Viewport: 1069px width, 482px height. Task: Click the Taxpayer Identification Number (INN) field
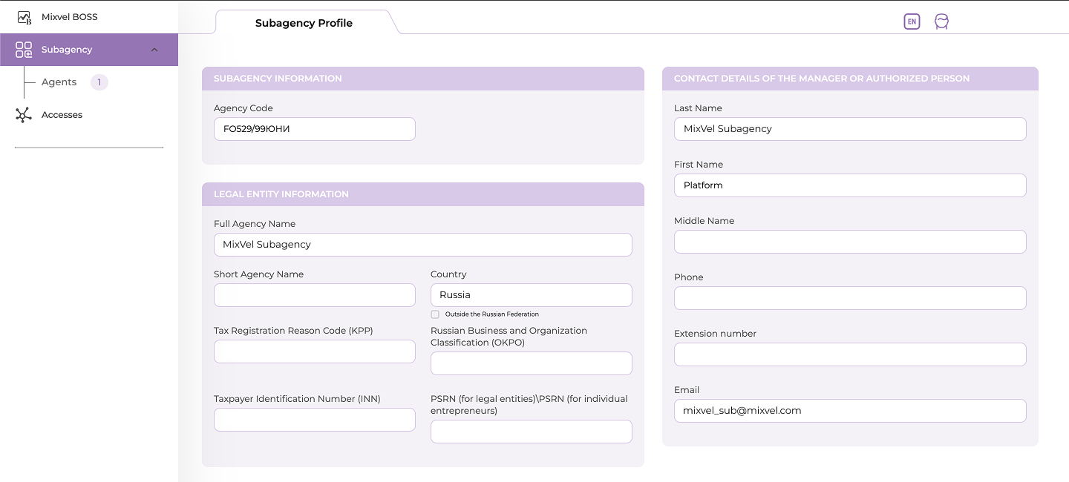coord(314,420)
